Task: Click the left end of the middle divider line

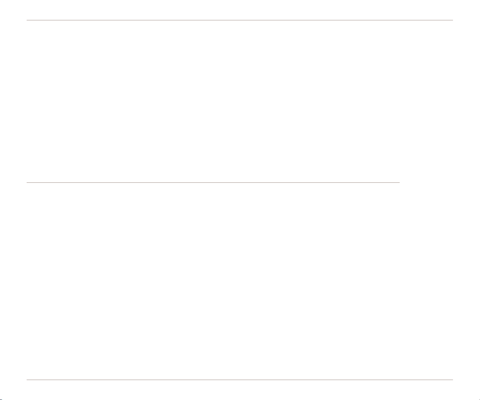Action: click(27, 182)
